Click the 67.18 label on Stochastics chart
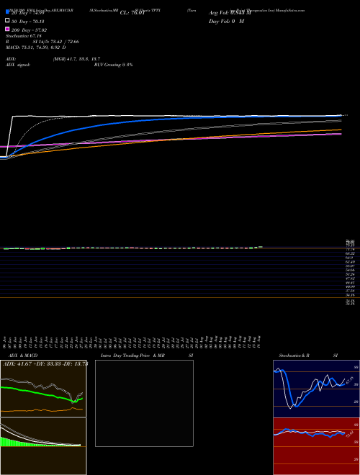 click(350, 381)
